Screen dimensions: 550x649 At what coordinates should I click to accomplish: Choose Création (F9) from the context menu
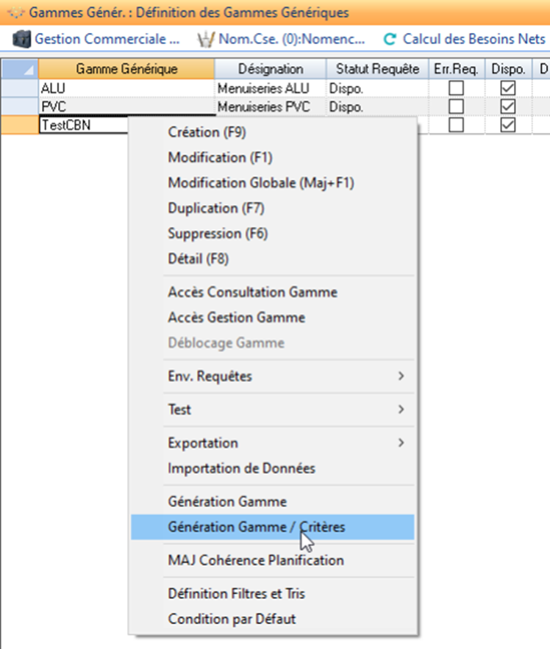pos(207,133)
